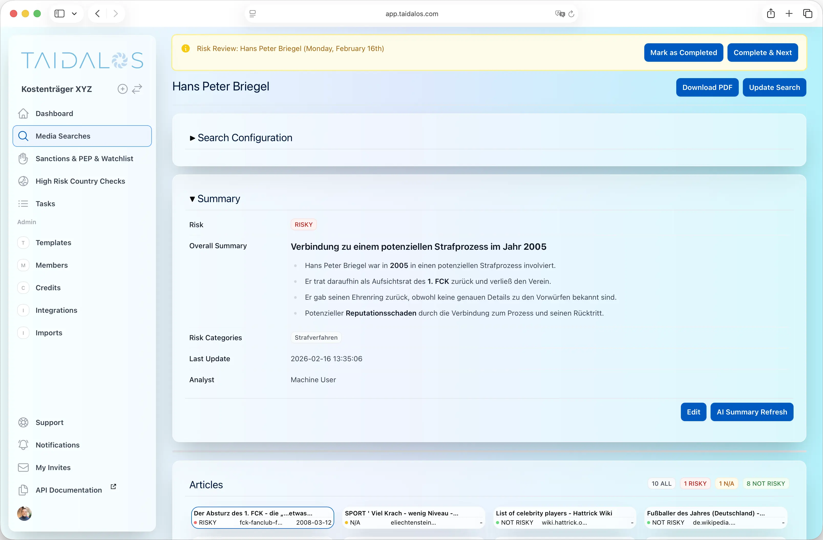This screenshot has height=540, width=823.
Task: Open High Risk Country Checks globe icon
Action: coord(23,181)
